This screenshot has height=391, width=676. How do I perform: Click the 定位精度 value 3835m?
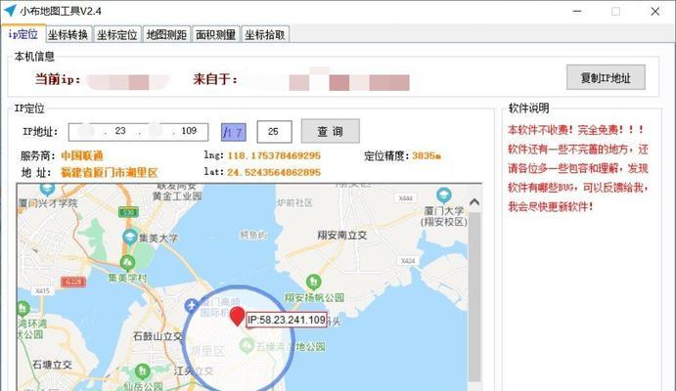pyautogui.click(x=427, y=155)
